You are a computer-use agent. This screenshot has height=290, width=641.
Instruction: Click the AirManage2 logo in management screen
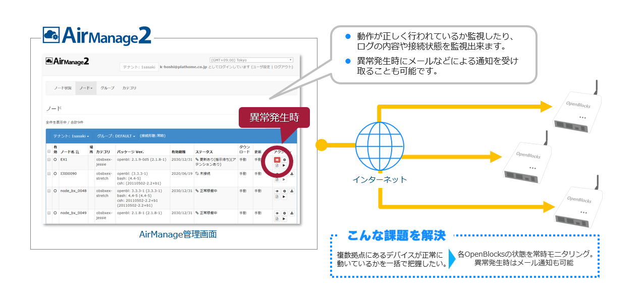(x=67, y=61)
